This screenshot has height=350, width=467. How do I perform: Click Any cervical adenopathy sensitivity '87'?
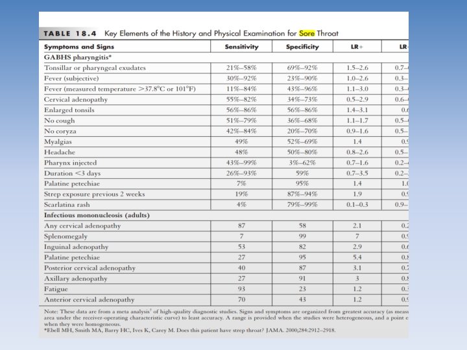click(x=241, y=226)
